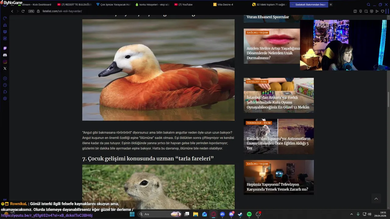Screen dimensions: 390x219
Task: Open Instagram from the Opera sidebar
Action: (5, 62)
